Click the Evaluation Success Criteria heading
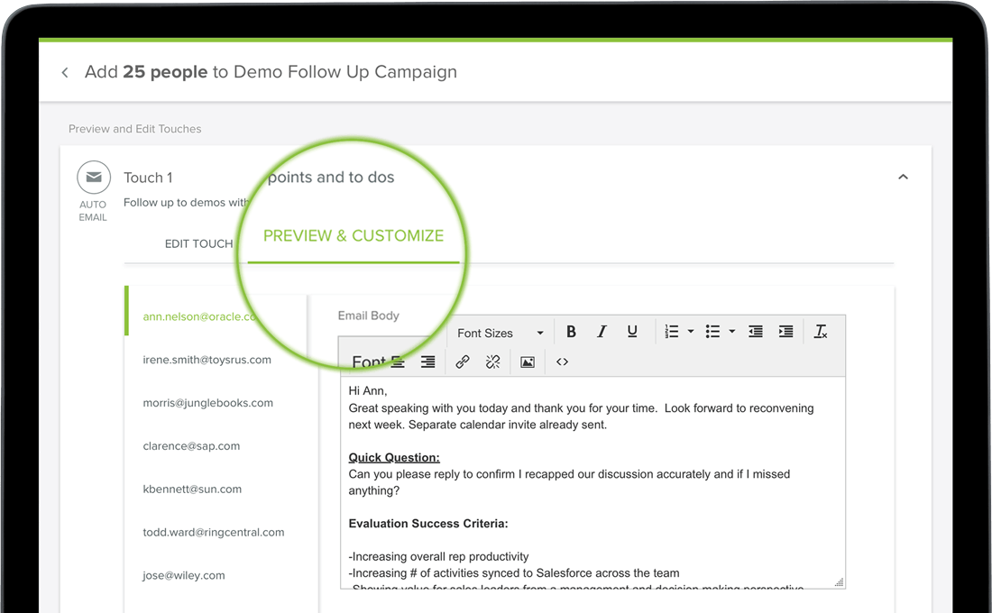This screenshot has width=992, height=613. [428, 524]
